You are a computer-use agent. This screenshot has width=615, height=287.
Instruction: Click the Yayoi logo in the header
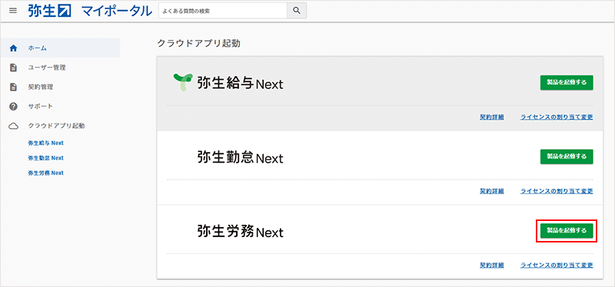[x=49, y=11]
